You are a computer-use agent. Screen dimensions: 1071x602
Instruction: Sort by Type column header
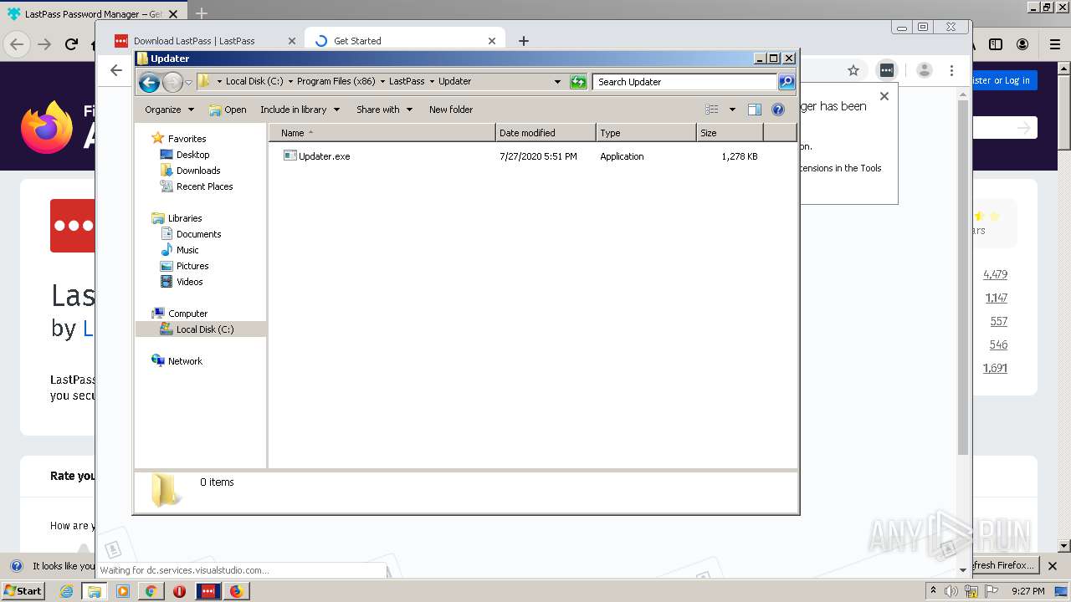click(646, 133)
